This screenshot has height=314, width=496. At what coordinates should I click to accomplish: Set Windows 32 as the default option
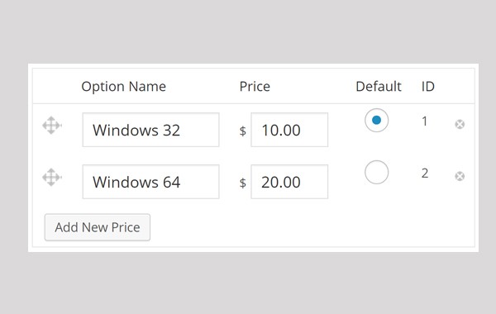tap(376, 120)
